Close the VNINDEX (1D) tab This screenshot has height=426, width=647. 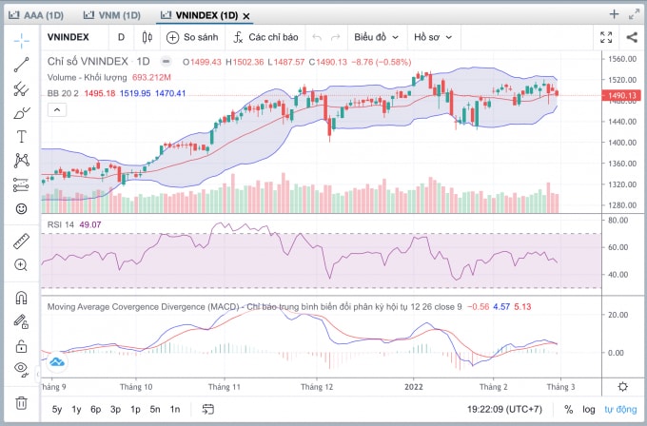point(246,16)
